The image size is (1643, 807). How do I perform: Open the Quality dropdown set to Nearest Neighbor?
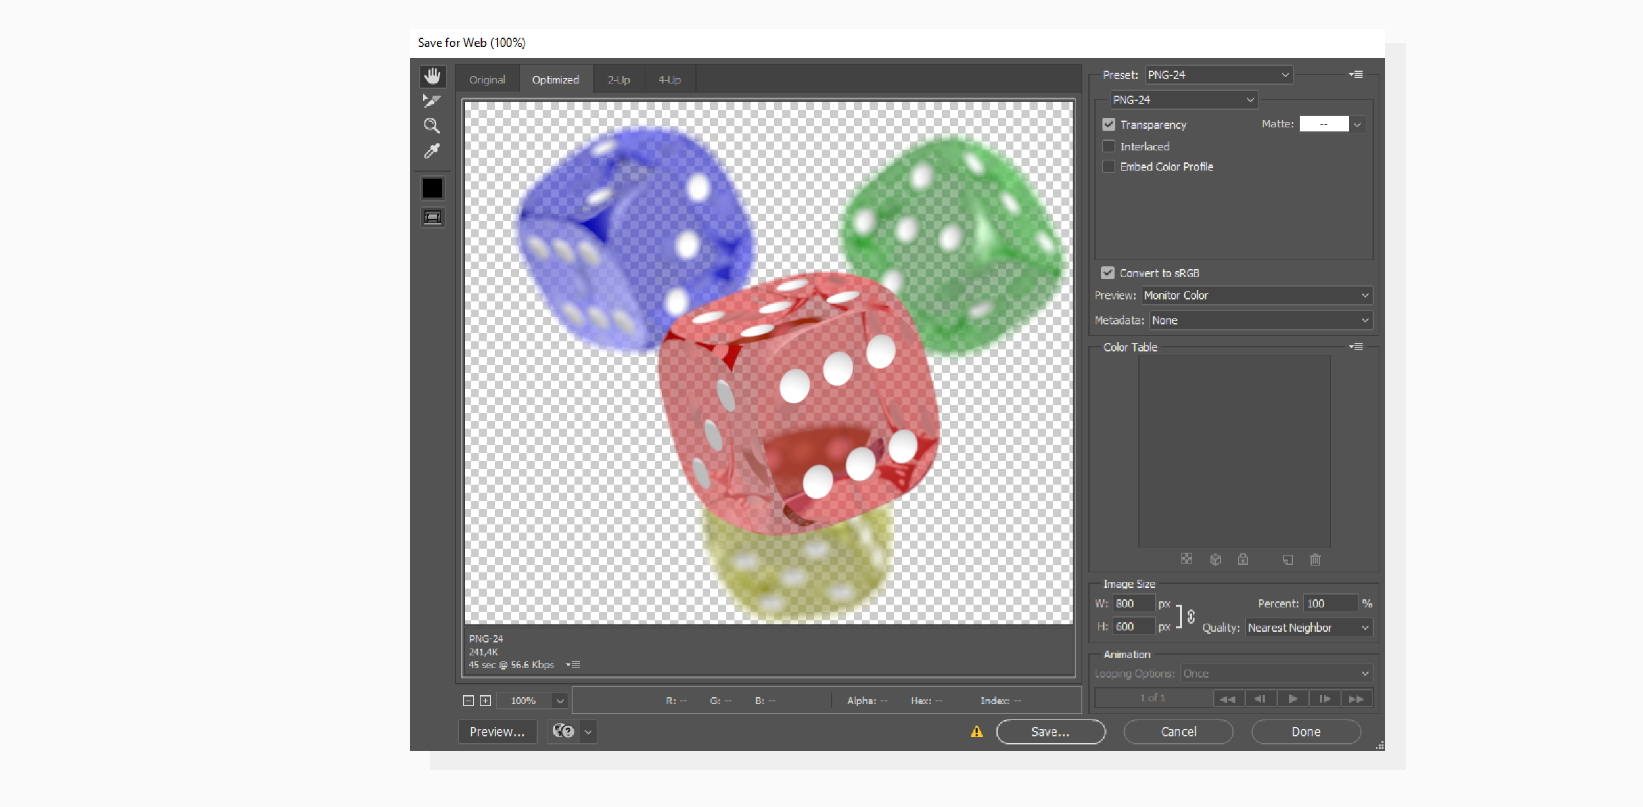tap(1308, 627)
